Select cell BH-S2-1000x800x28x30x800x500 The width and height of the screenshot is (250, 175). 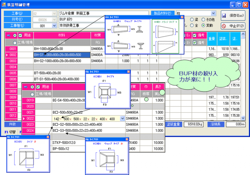pos(62,61)
